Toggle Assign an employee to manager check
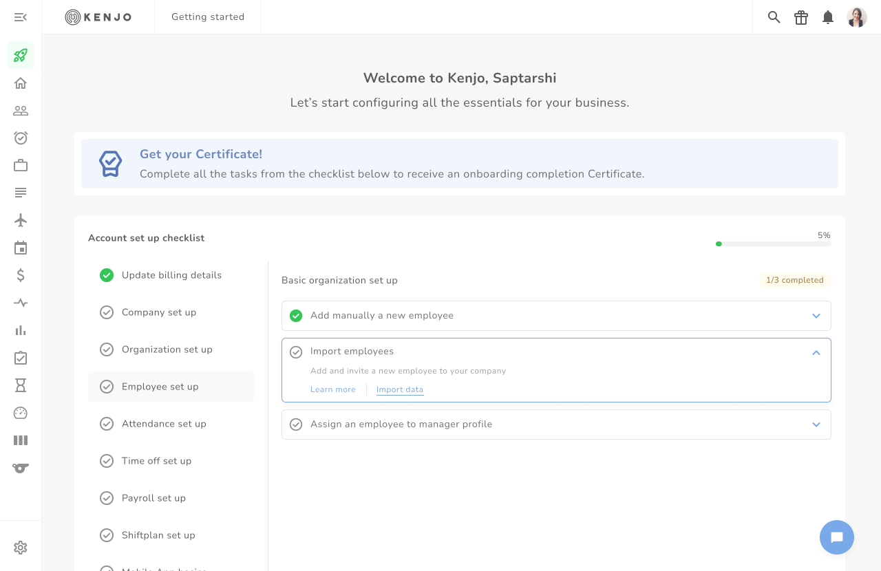Screen dimensions: 881x571 tap(296, 424)
